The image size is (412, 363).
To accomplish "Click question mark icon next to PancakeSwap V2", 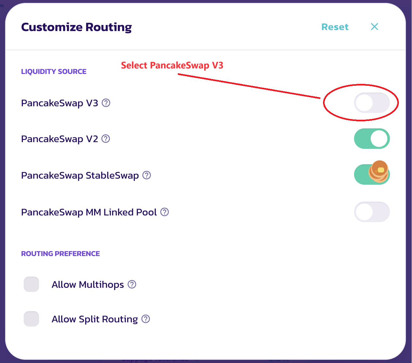I will (106, 139).
